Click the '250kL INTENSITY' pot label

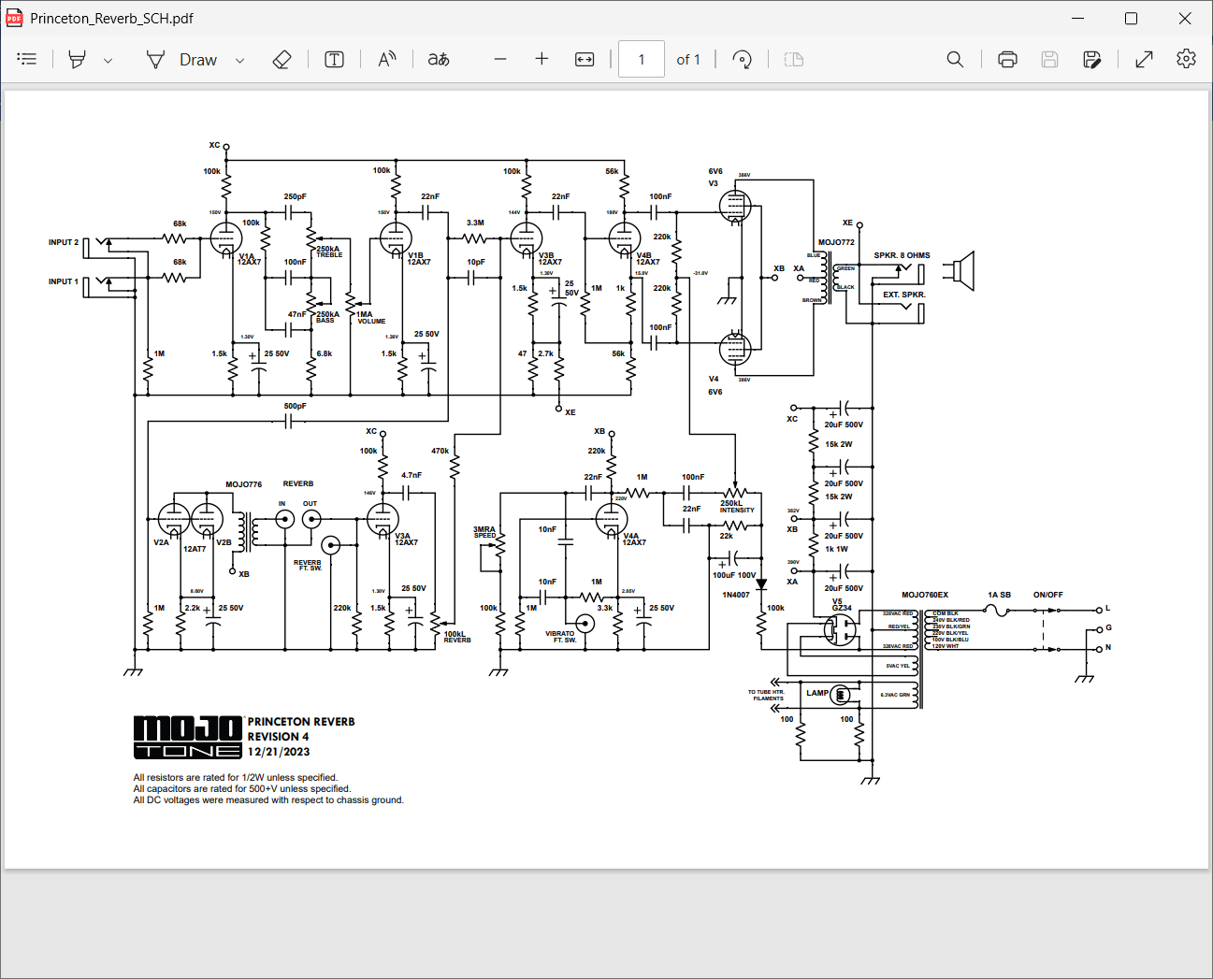(x=737, y=507)
